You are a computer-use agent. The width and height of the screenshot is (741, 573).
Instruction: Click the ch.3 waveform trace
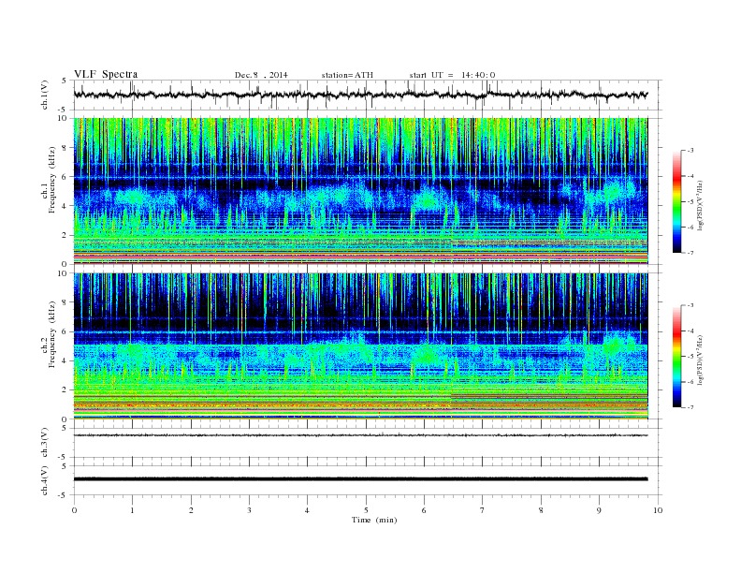360,435
